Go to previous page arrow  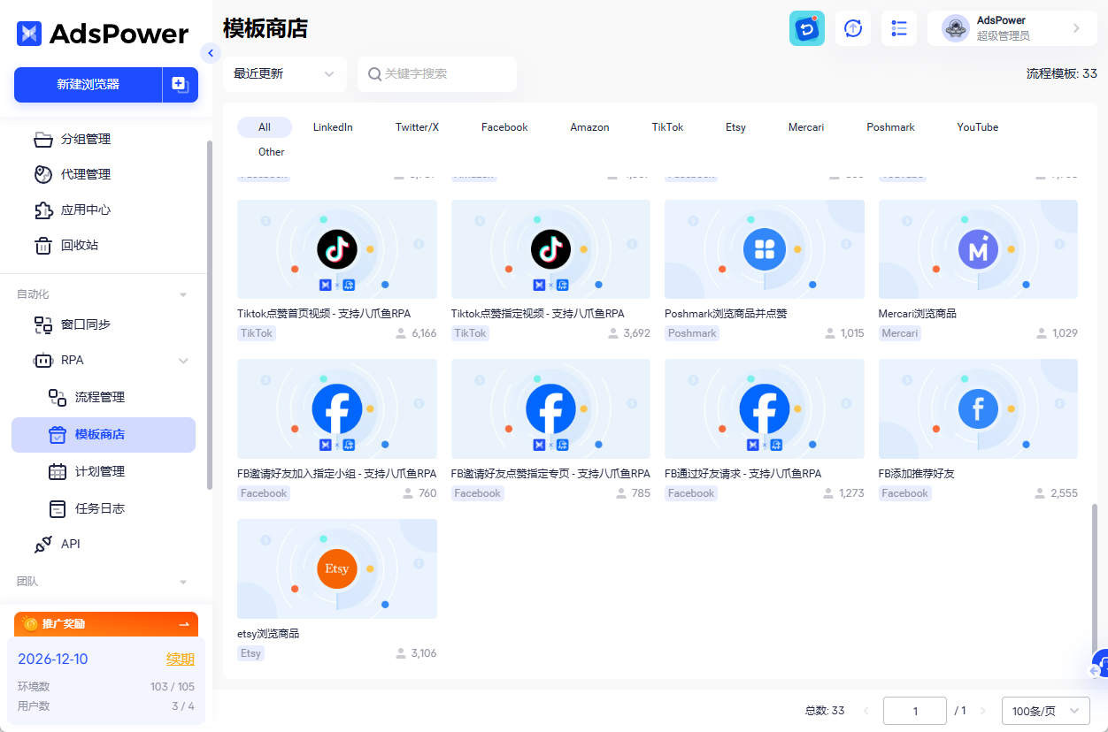[x=866, y=711]
